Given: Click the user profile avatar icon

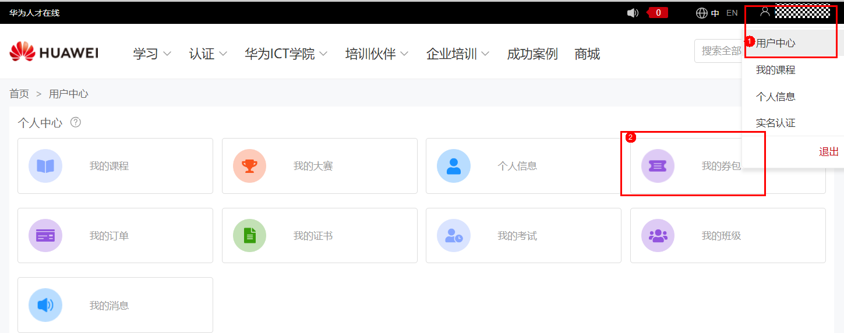Looking at the screenshot, I should pos(765,12).
